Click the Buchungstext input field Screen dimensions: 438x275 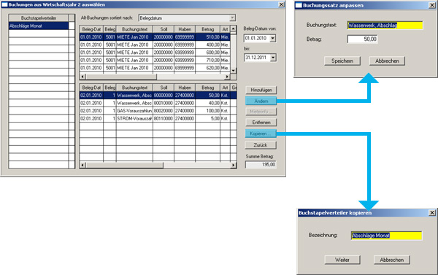(x=385, y=26)
